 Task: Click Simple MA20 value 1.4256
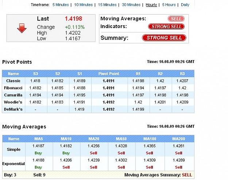pos(94,146)
